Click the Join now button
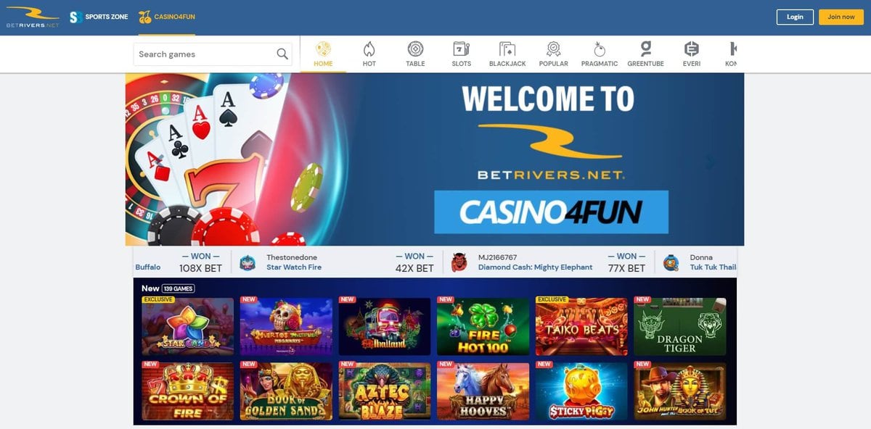This screenshot has width=871, height=429. pyautogui.click(x=841, y=17)
